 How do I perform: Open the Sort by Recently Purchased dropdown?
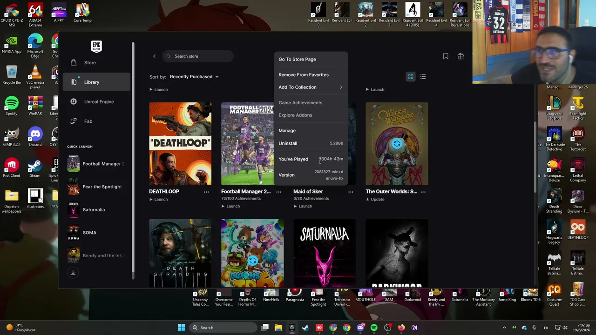point(194,77)
